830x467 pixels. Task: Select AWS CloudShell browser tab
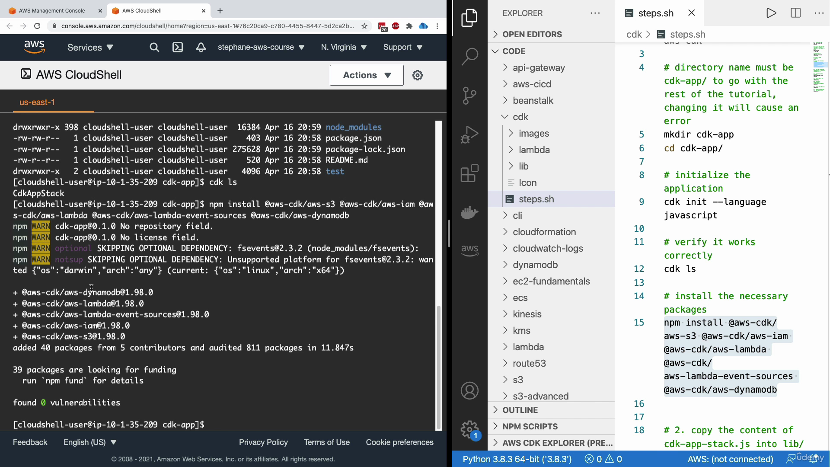pyautogui.click(x=158, y=11)
